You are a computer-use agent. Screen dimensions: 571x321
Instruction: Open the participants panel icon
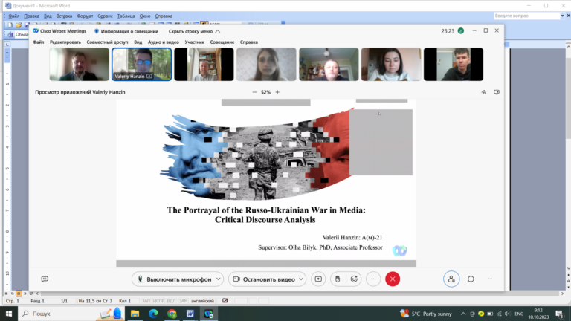pyautogui.click(x=451, y=279)
